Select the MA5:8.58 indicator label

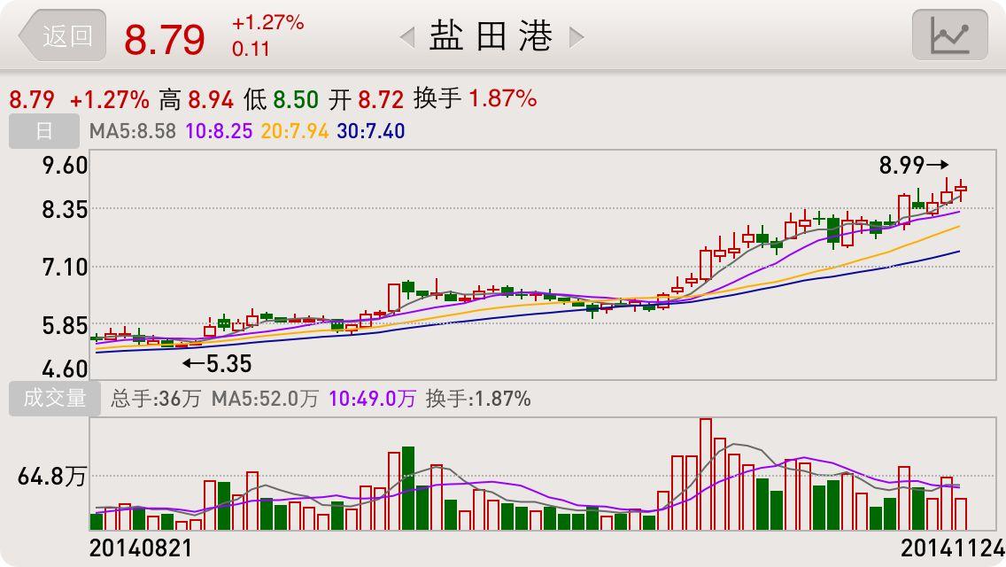131,130
